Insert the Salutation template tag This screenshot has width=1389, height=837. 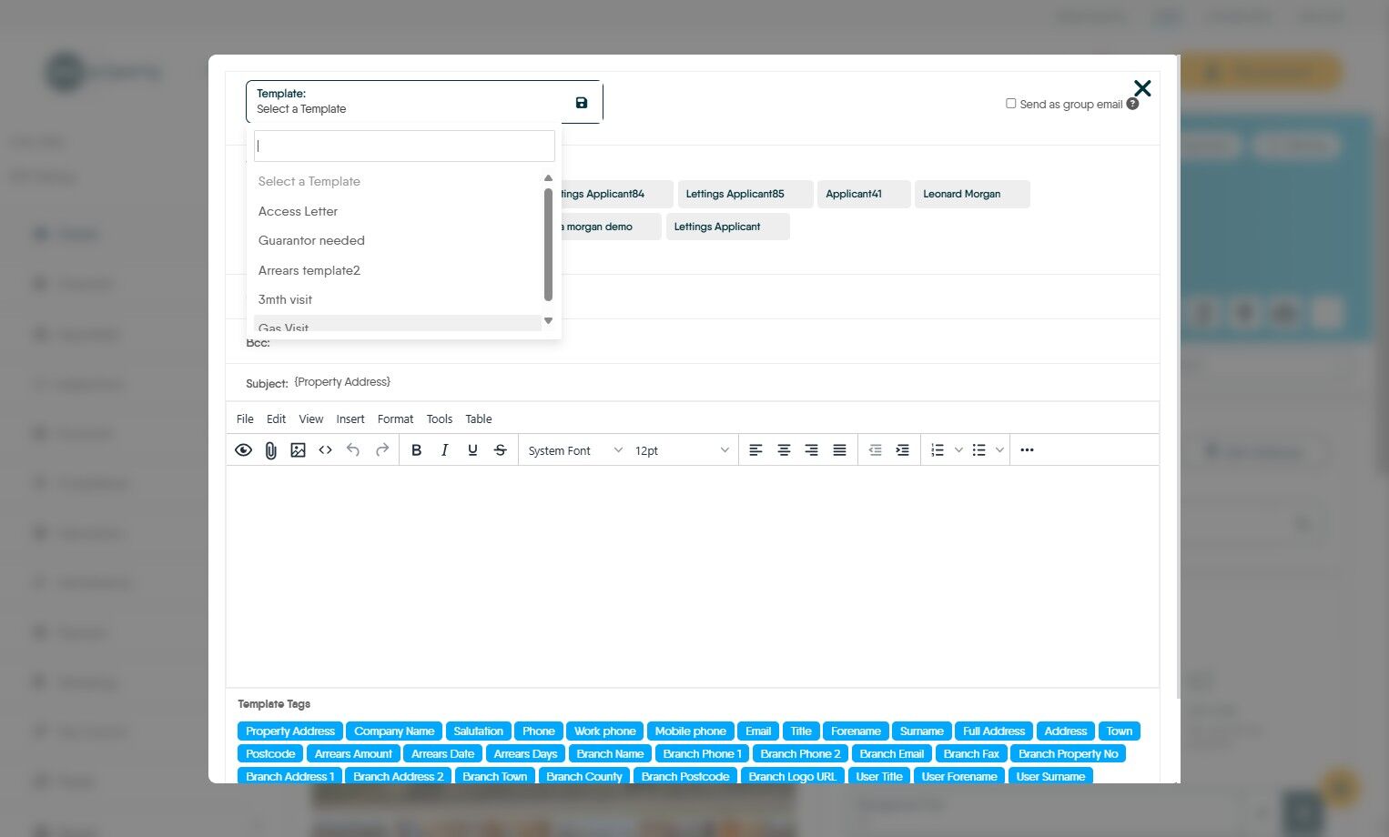[479, 731]
